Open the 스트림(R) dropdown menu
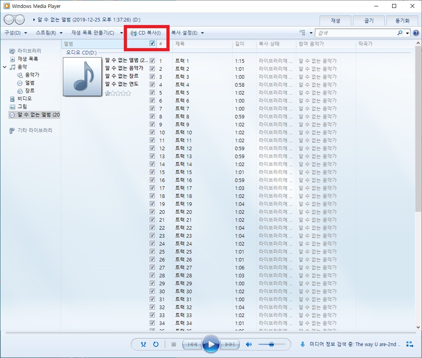The image size is (422, 358). tap(49, 33)
